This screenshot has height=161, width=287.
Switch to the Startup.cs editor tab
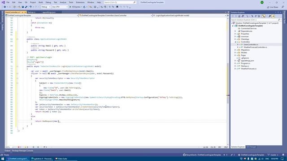pyautogui.click(x=31, y=12)
